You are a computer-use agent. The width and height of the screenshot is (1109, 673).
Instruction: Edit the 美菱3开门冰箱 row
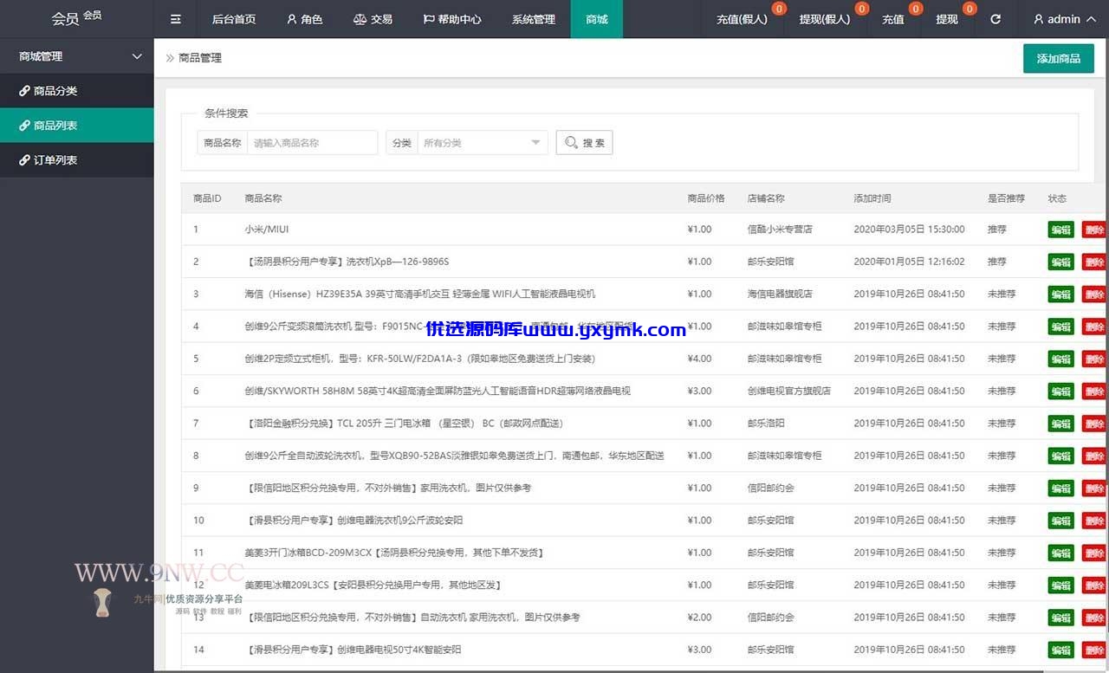tap(1060, 553)
